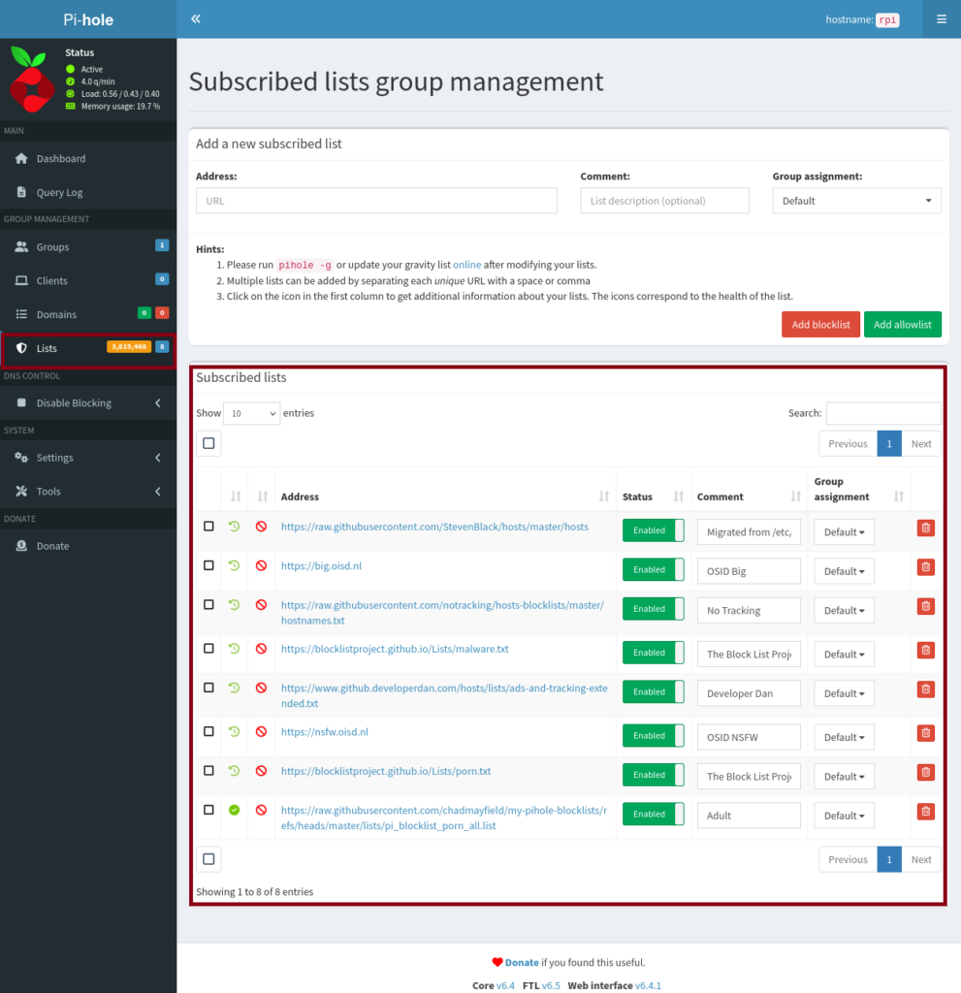Click the Address URL input field
The image size is (961, 993).
coord(376,201)
